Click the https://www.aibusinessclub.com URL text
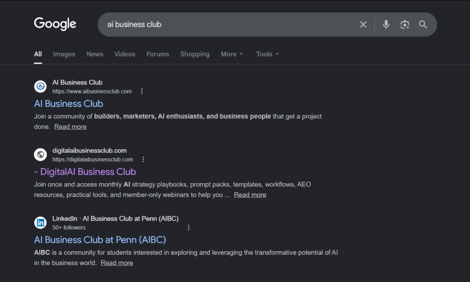Screen dimensions: 470x282 pyautogui.click(x=92, y=92)
